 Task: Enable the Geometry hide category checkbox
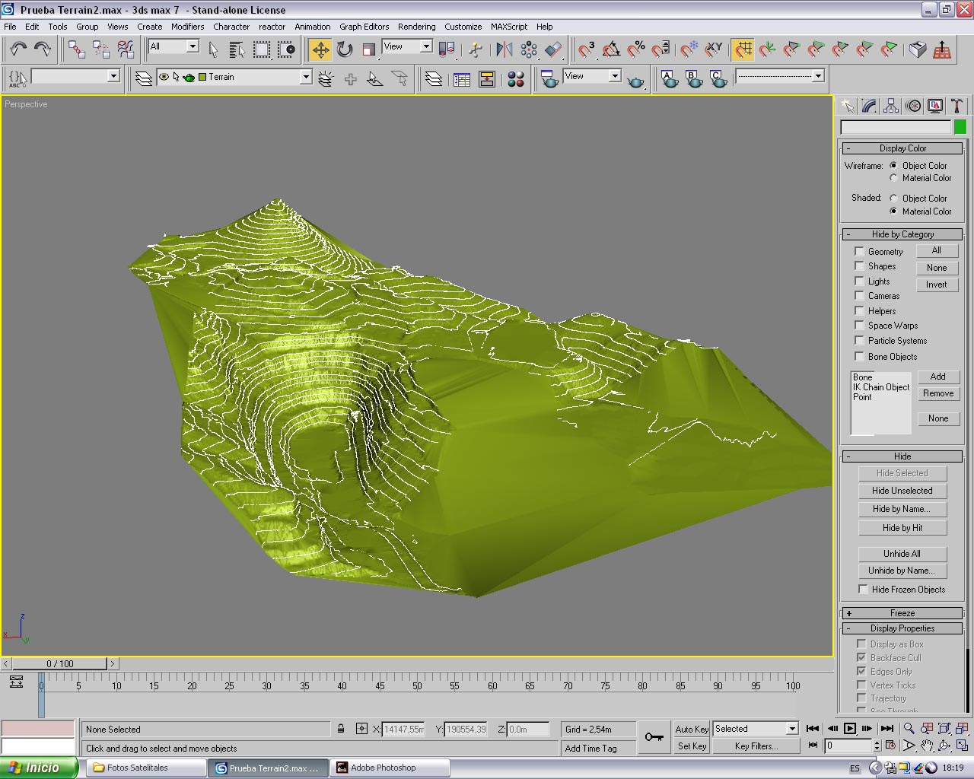pyautogui.click(x=859, y=252)
